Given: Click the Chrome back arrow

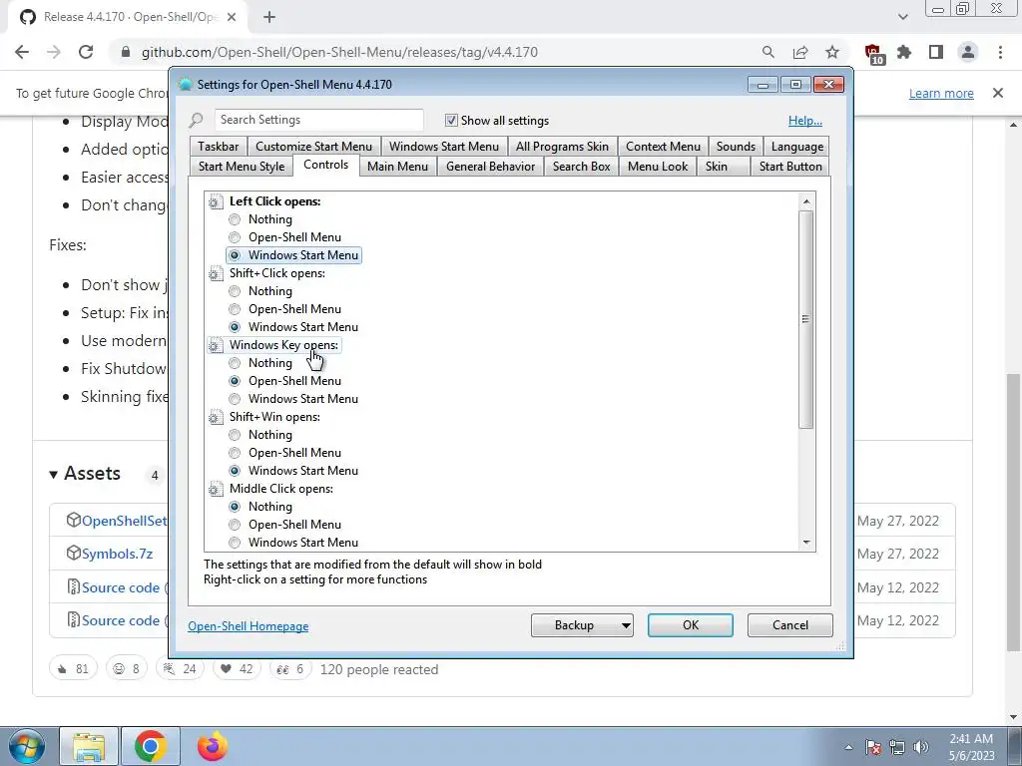Looking at the screenshot, I should click(22, 52).
